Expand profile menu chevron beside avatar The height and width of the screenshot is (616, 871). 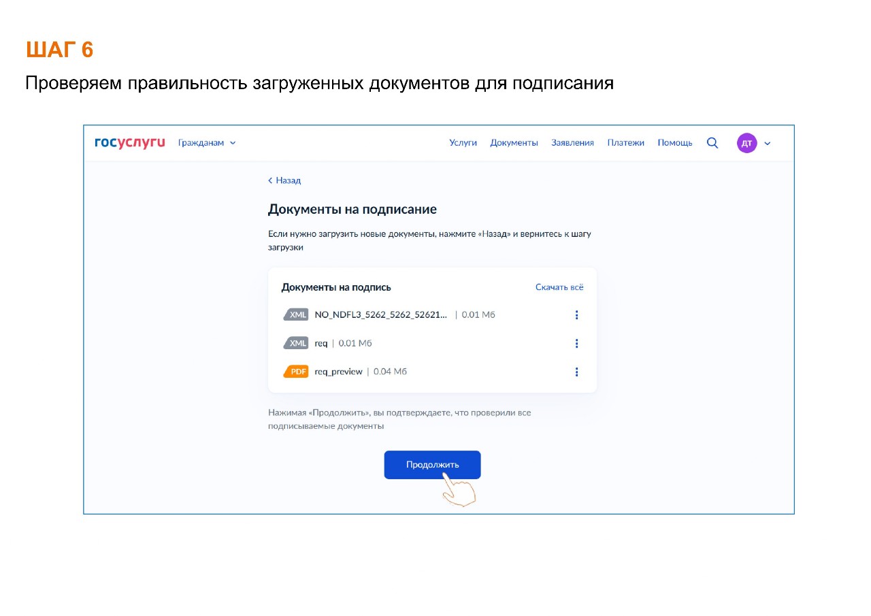pyautogui.click(x=768, y=144)
